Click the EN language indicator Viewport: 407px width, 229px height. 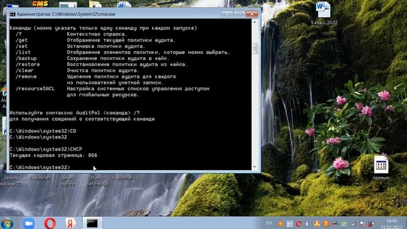click(269, 223)
